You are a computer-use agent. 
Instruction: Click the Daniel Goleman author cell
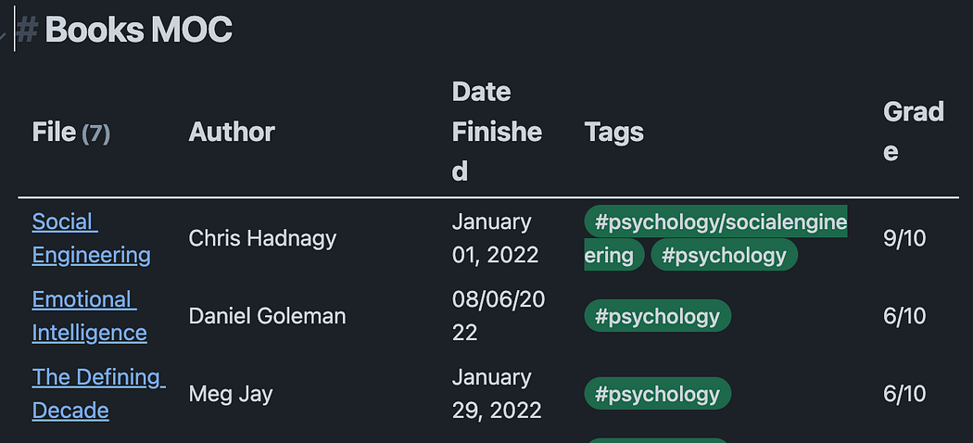point(267,316)
